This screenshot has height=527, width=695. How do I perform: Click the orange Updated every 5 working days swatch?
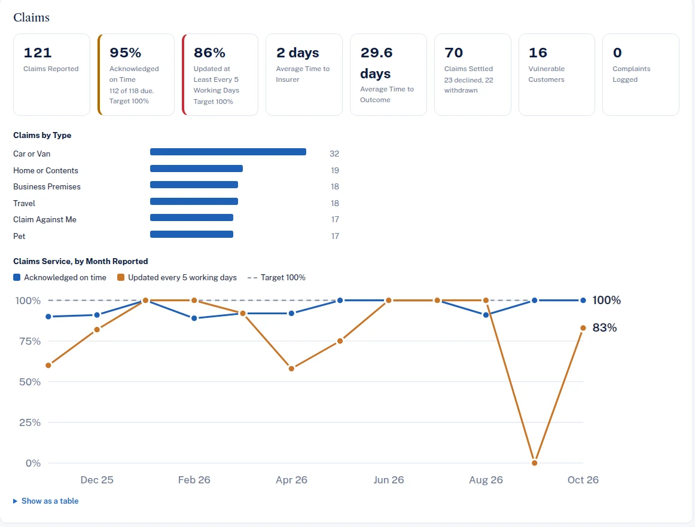[x=121, y=277]
